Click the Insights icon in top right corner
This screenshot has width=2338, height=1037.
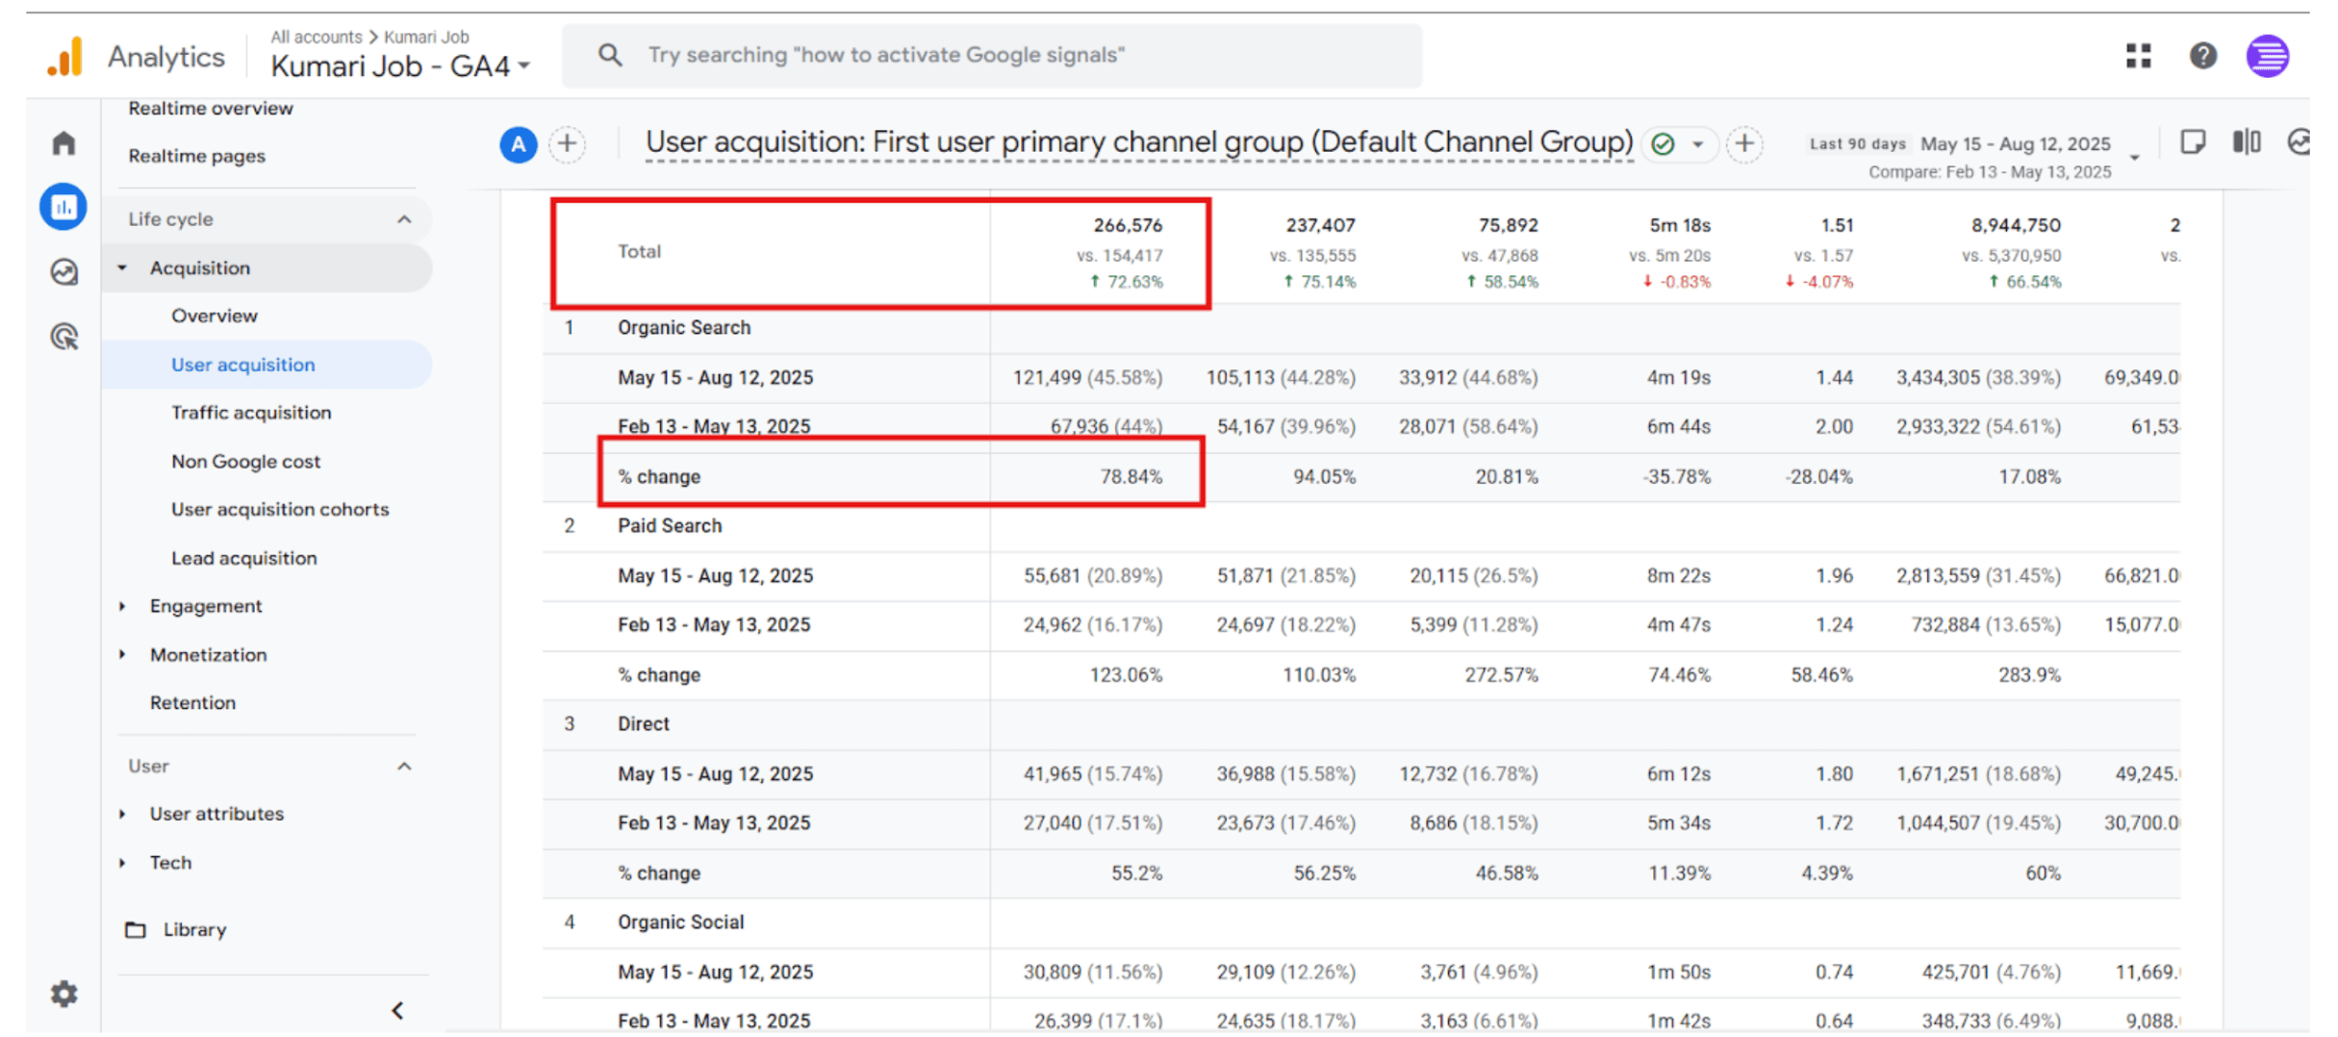tap(2301, 142)
